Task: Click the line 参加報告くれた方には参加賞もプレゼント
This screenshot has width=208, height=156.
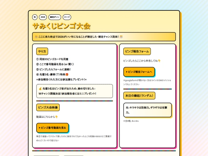Action: [x=61, y=79]
